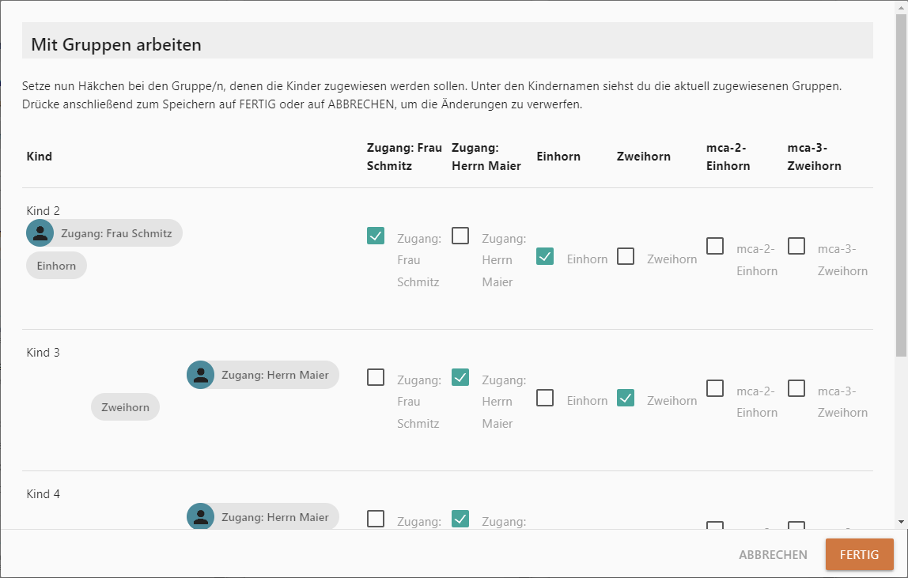Click the avatar icon on Kind 3's chip
Viewport: 908px width, 578px height.
(200, 375)
